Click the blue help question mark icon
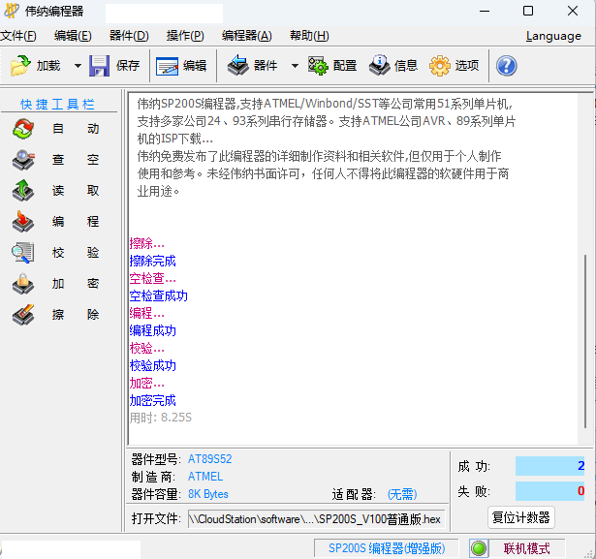 pyautogui.click(x=506, y=66)
